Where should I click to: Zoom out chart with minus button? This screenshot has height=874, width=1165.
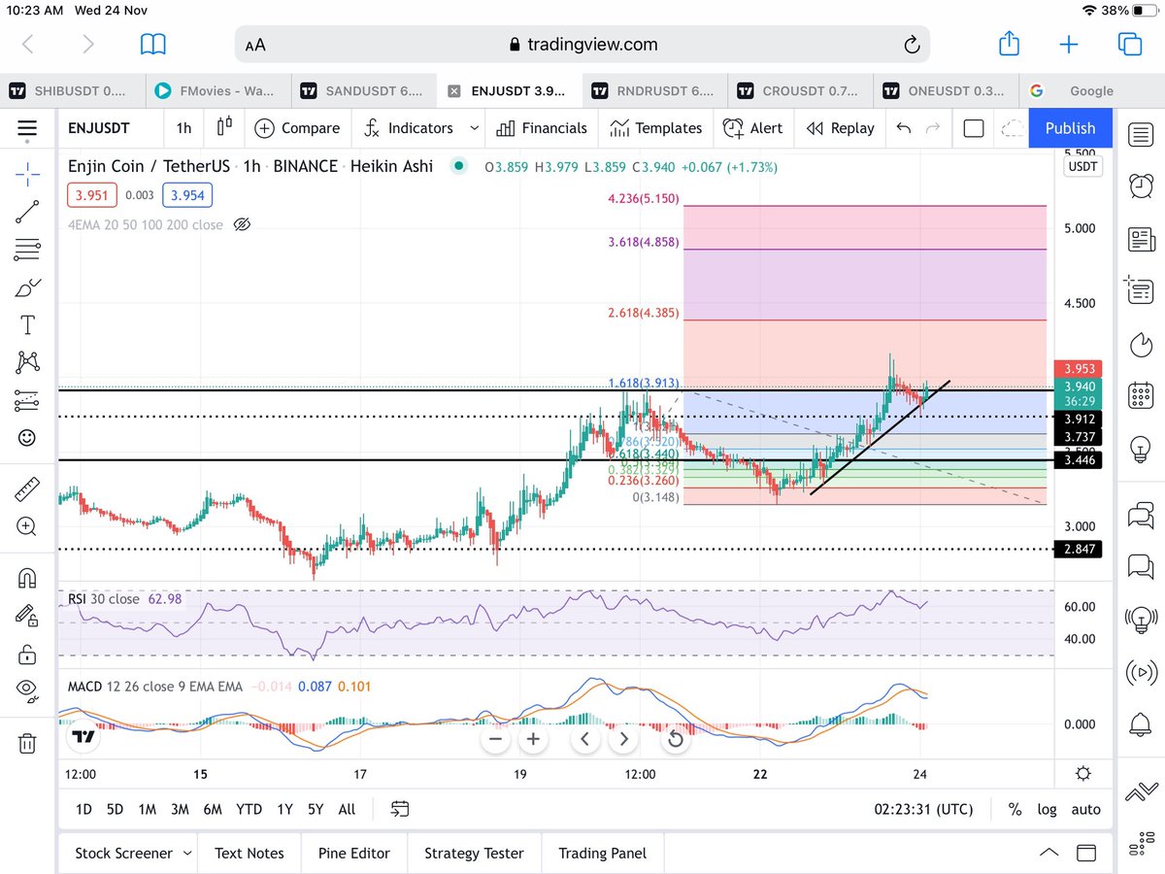495,739
